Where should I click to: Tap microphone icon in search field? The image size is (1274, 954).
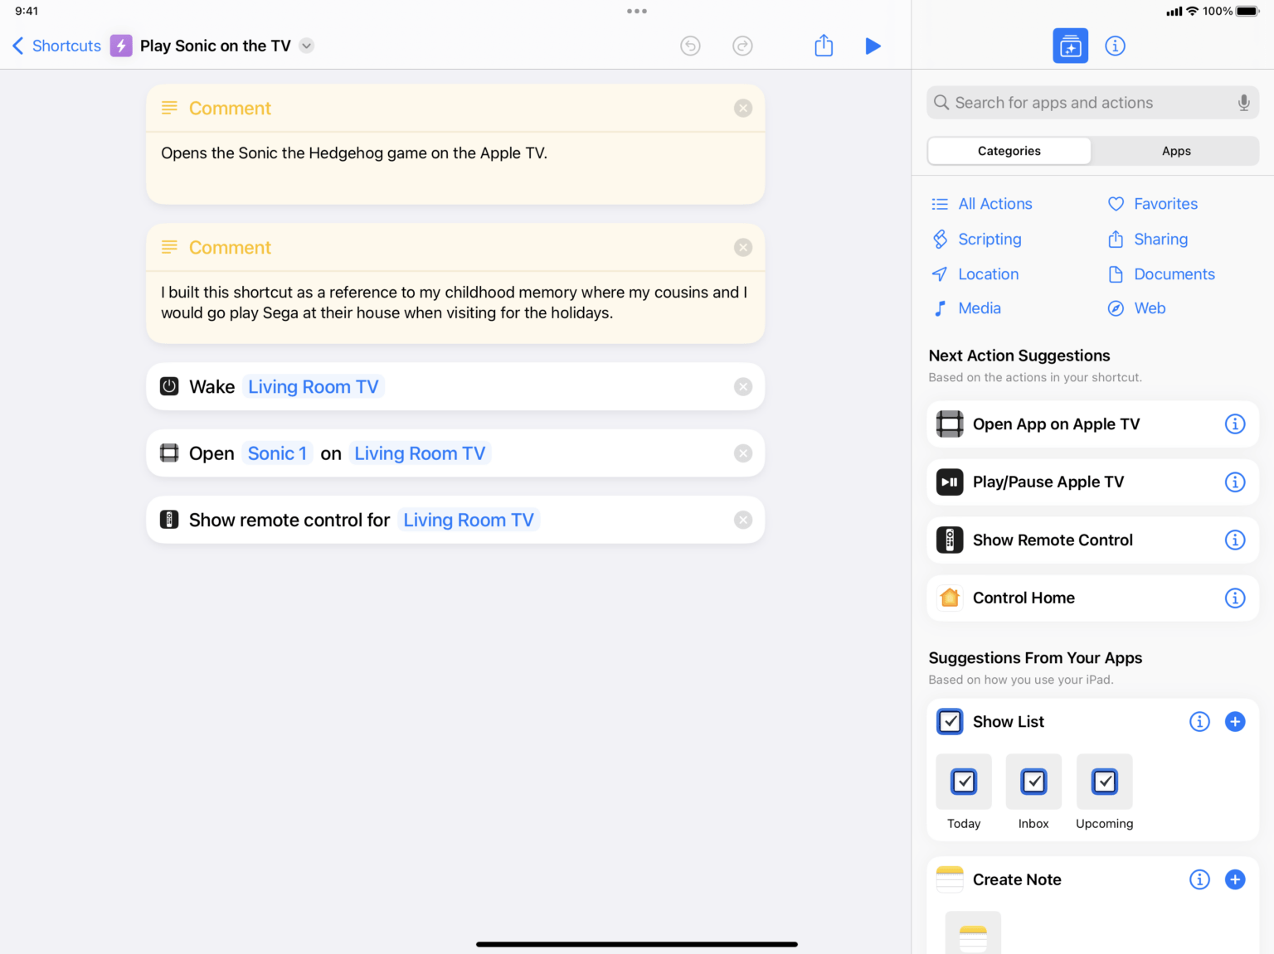pos(1243,103)
